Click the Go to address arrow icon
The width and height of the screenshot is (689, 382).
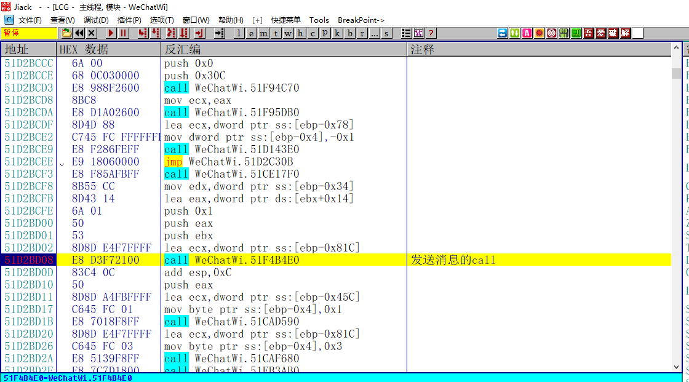coord(219,33)
